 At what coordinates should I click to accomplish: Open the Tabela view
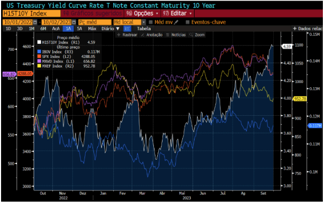tap(144, 29)
